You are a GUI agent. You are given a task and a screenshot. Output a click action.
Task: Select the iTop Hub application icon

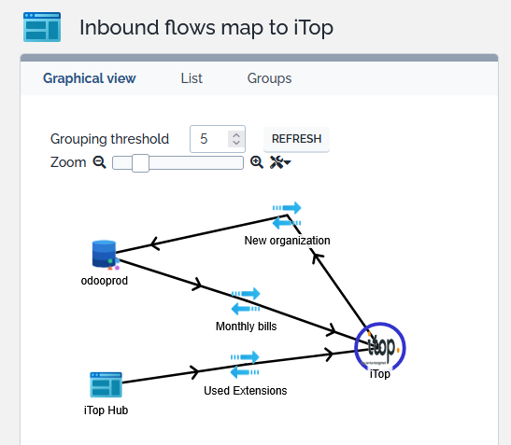pyautogui.click(x=106, y=384)
